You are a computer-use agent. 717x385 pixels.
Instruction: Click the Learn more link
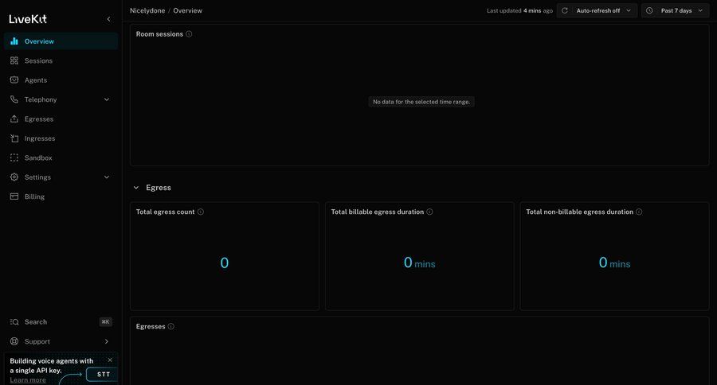click(28, 380)
